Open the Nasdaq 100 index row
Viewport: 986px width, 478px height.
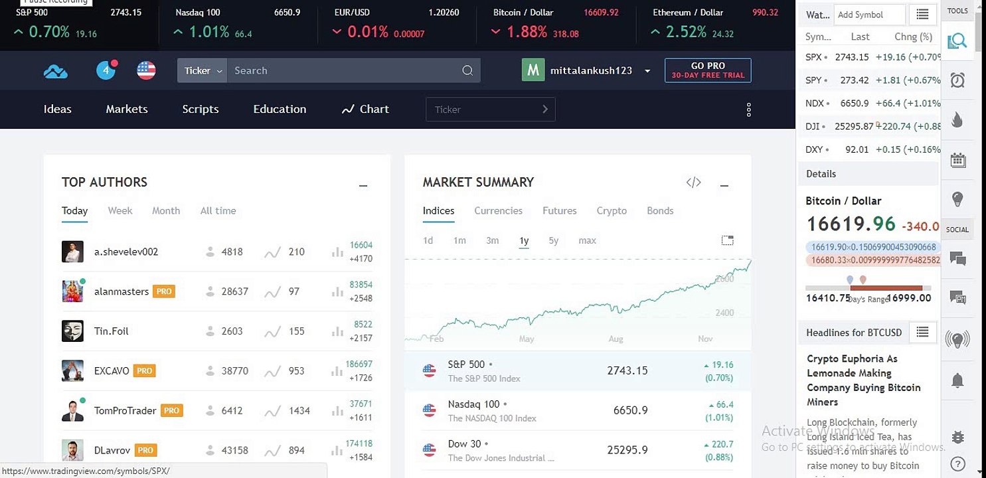point(578,411)
